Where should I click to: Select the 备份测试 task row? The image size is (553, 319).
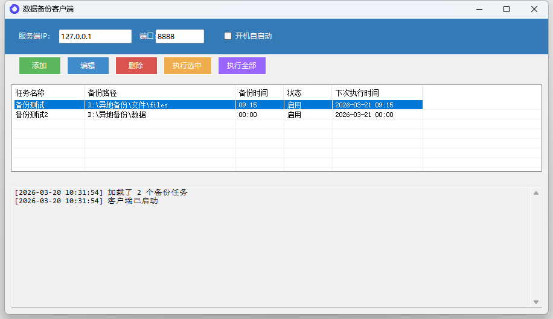(48, 105)
